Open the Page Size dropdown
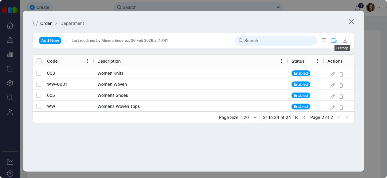The height and width of the screenshot is (178, 387). [x=250, y=117]
